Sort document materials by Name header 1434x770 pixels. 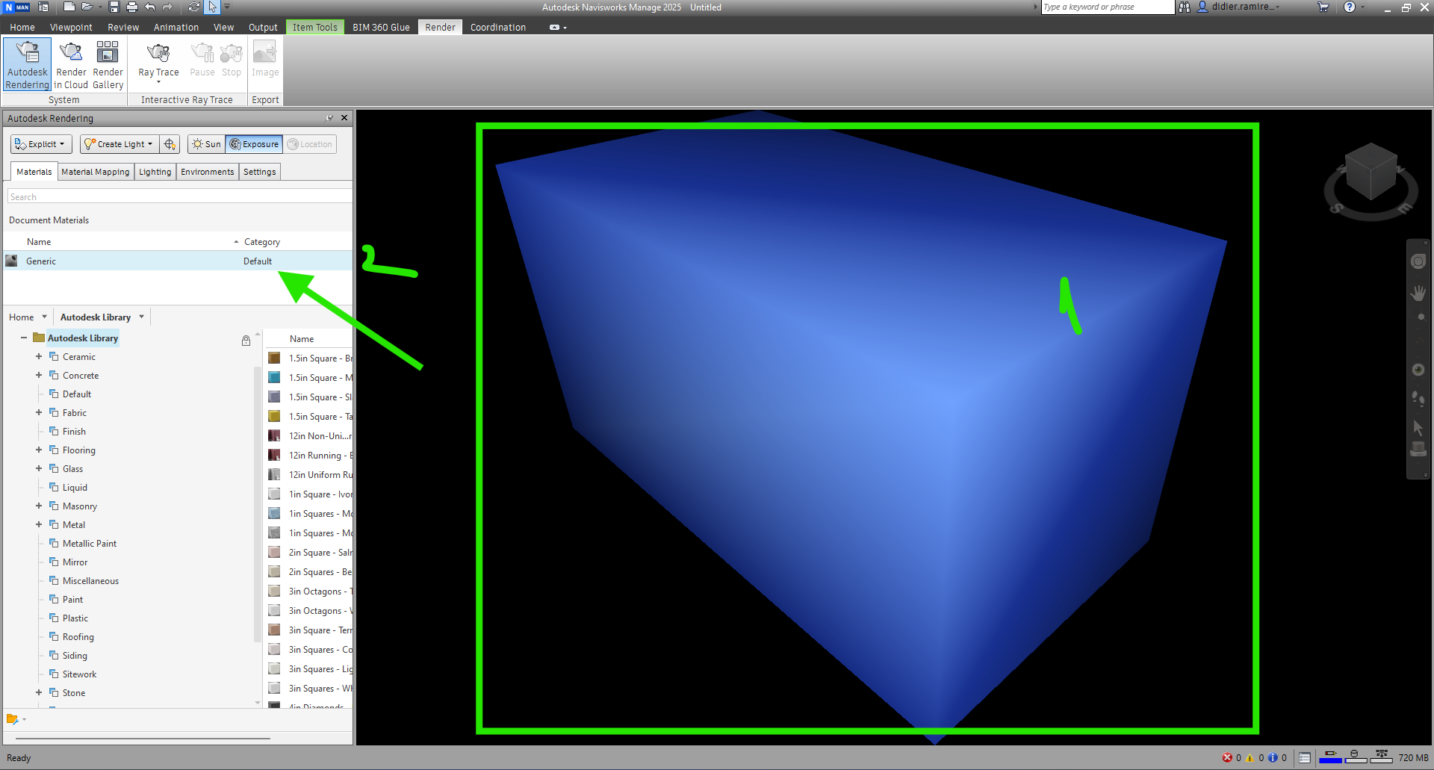point(39,242)
